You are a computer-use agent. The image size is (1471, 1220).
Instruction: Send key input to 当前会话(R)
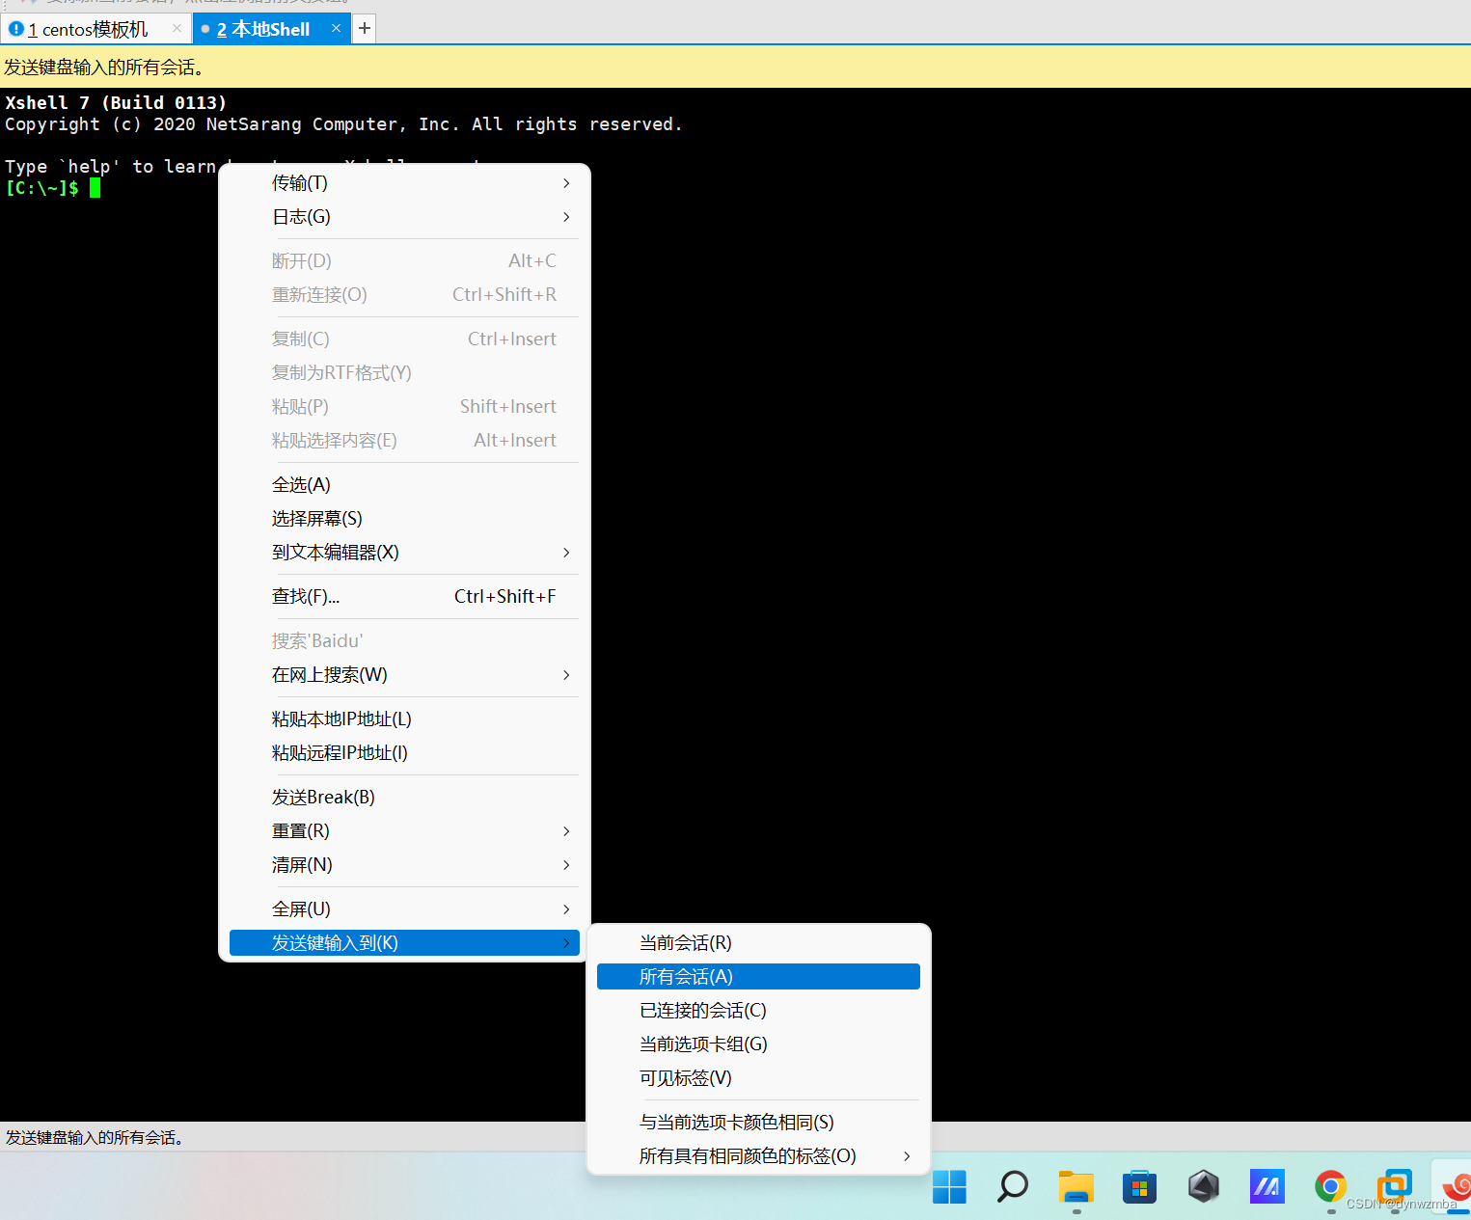coord(758,943)
